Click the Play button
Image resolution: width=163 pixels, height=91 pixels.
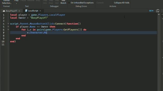tap(16, 1)
